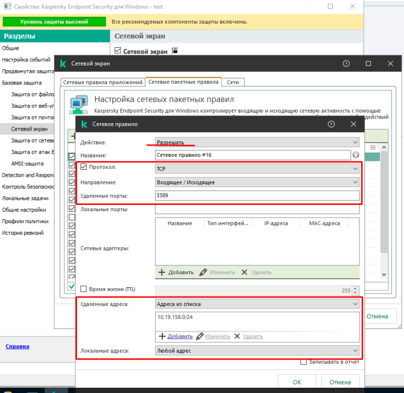Click the lock icon next to Сетевой экран
Image resolution: width=404 pixels, height=393 pixels.
click(175, 51)
